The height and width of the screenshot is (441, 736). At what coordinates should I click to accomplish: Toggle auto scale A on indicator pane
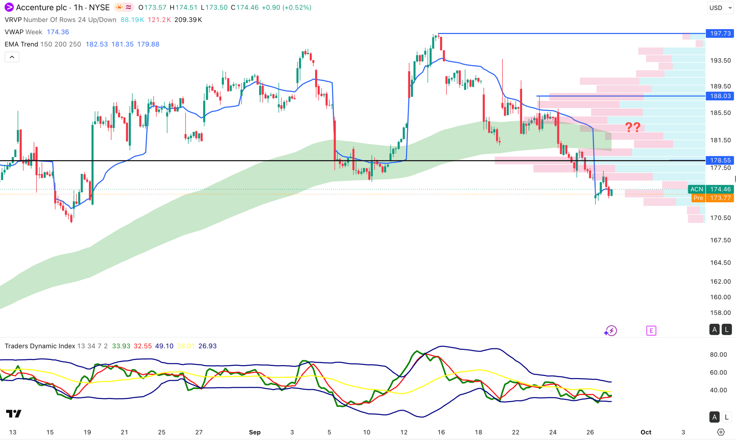714,417
